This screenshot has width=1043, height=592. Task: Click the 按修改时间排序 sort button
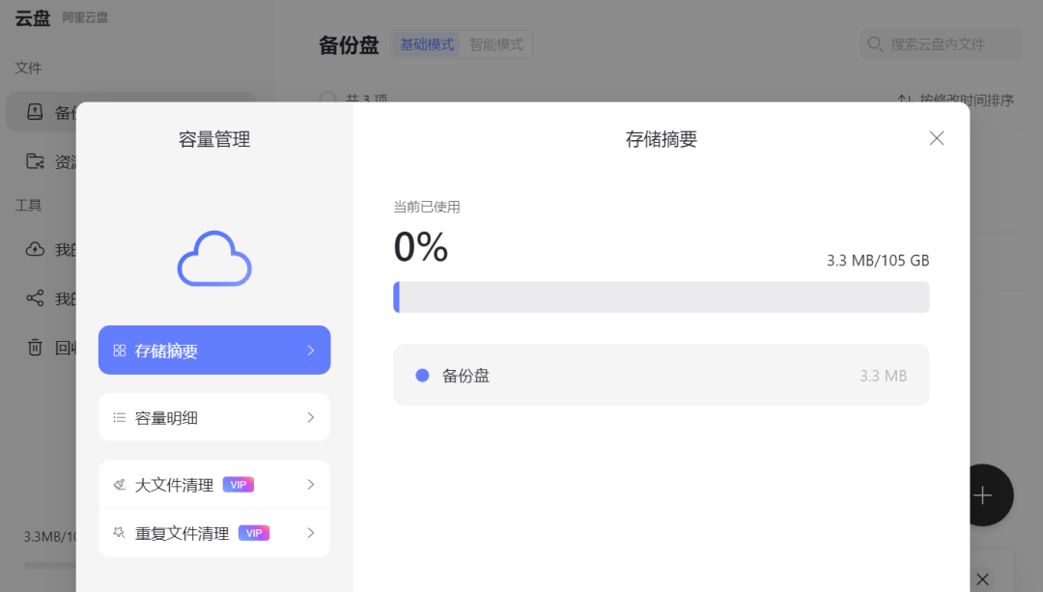click(955, 99)
